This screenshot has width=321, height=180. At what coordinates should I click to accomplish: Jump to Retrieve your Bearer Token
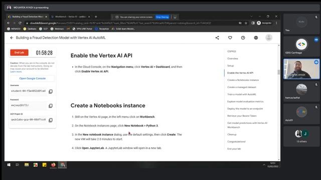pyautogui.click(x=242, y=115)
